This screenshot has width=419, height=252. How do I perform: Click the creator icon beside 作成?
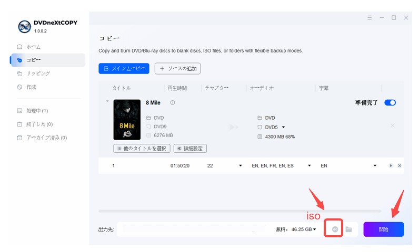click(x=19, y=87)
